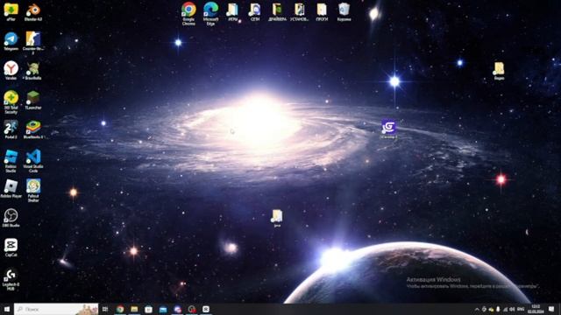Open the Mail app in taskbar
This screenshot has height=315, width=561.
(x=163, y=309)
